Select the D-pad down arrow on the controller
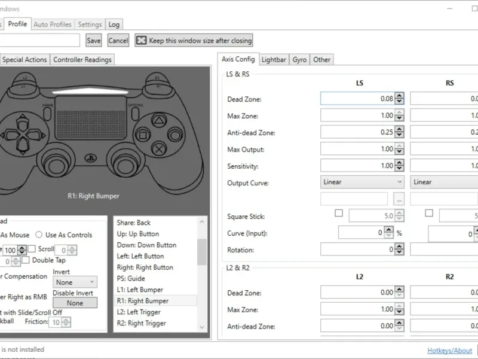Screen dimensions: 478x359 coord(23,145)
